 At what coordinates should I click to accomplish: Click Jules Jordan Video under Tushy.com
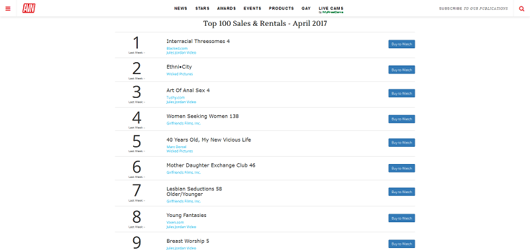181,103
